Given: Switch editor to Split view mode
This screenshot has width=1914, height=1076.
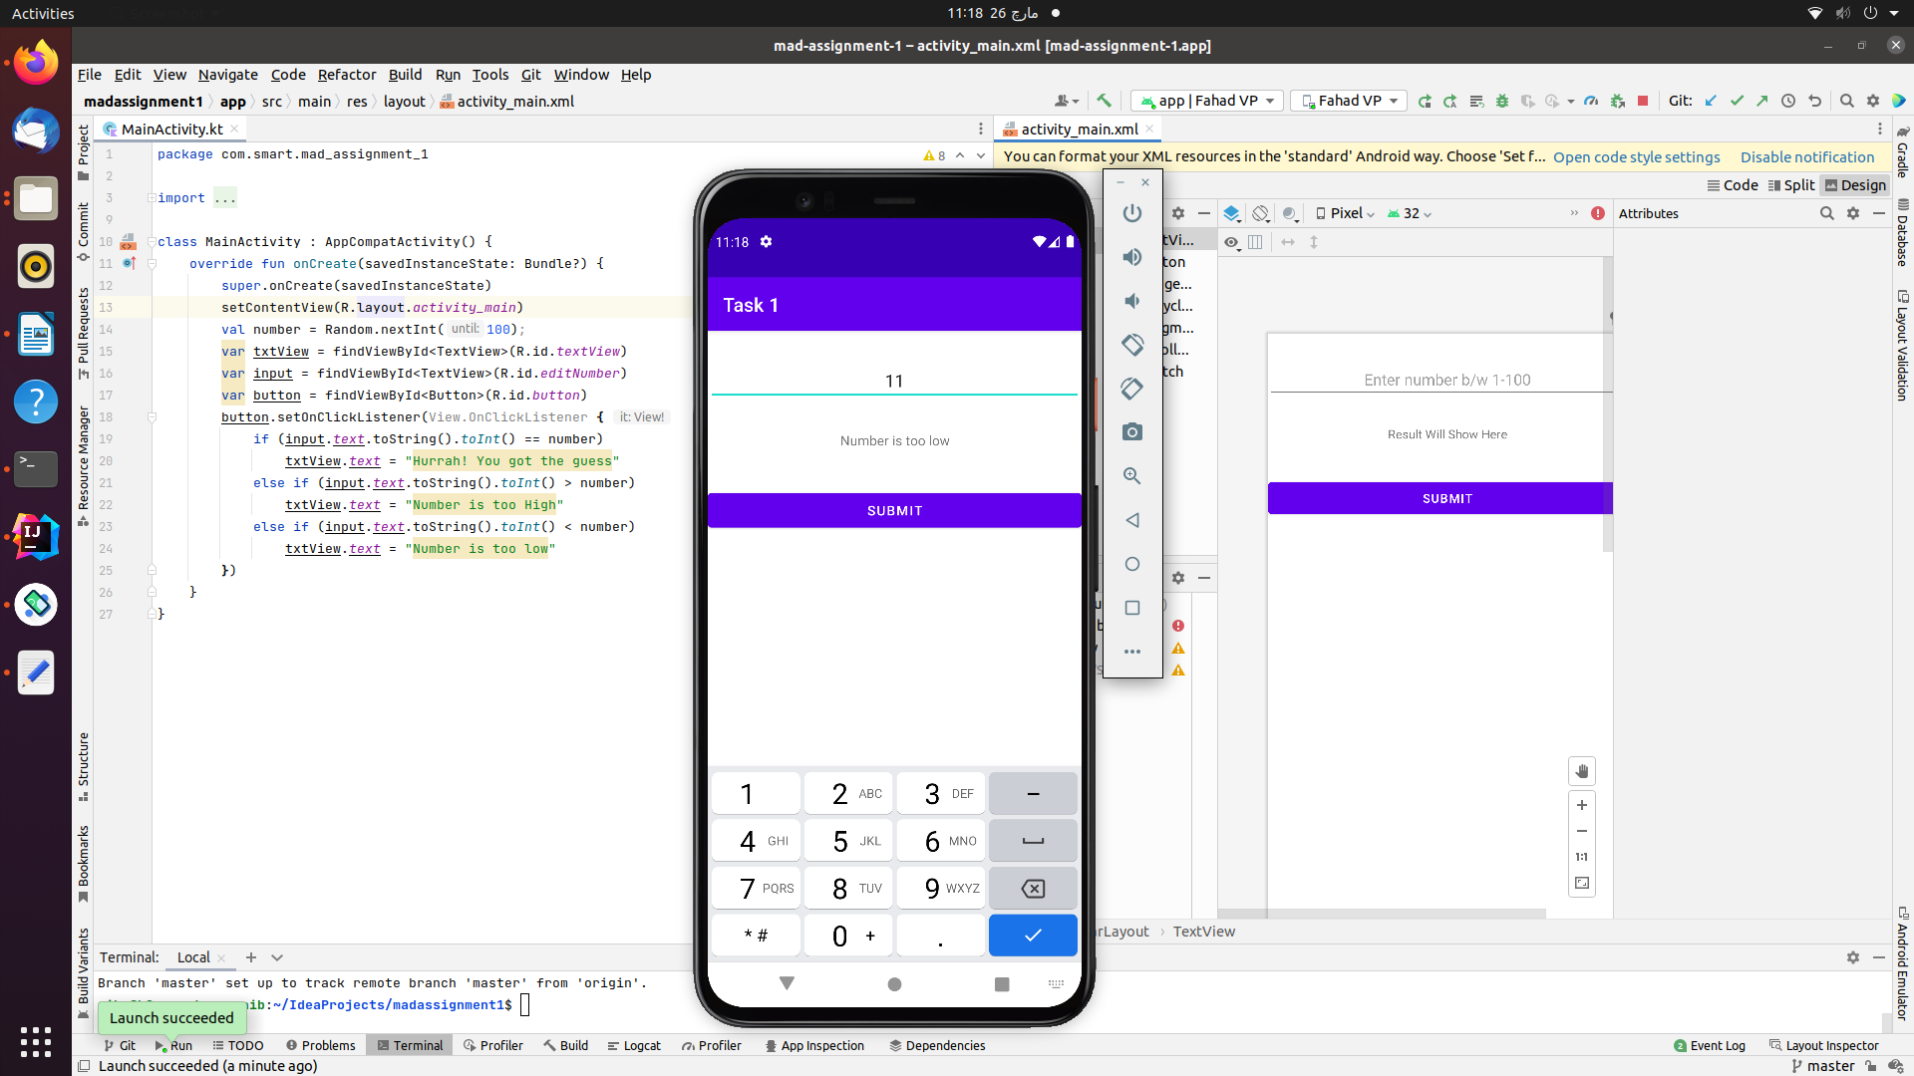Looking at the screenshot, I should (1791, 185).
